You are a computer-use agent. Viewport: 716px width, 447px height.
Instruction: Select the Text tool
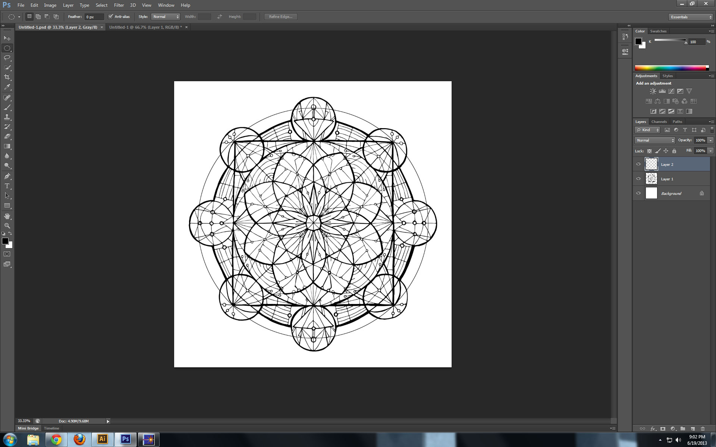click(7, 186)
